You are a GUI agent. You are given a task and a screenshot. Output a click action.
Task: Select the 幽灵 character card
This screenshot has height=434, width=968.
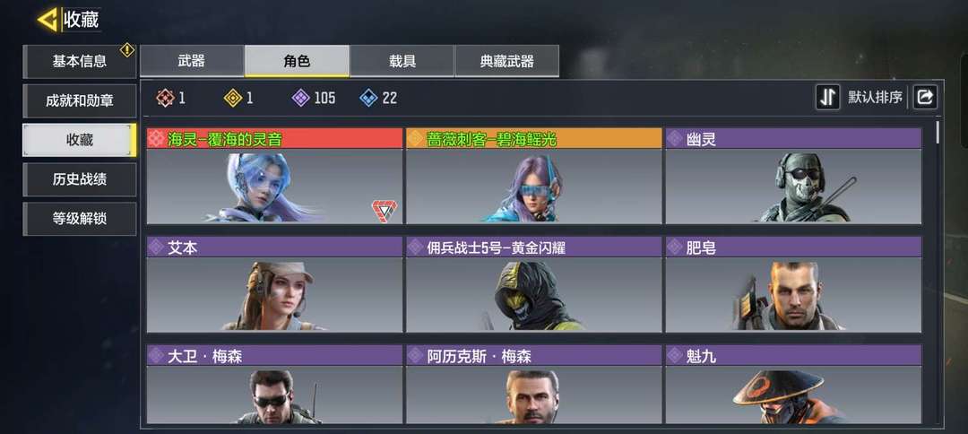793,176
